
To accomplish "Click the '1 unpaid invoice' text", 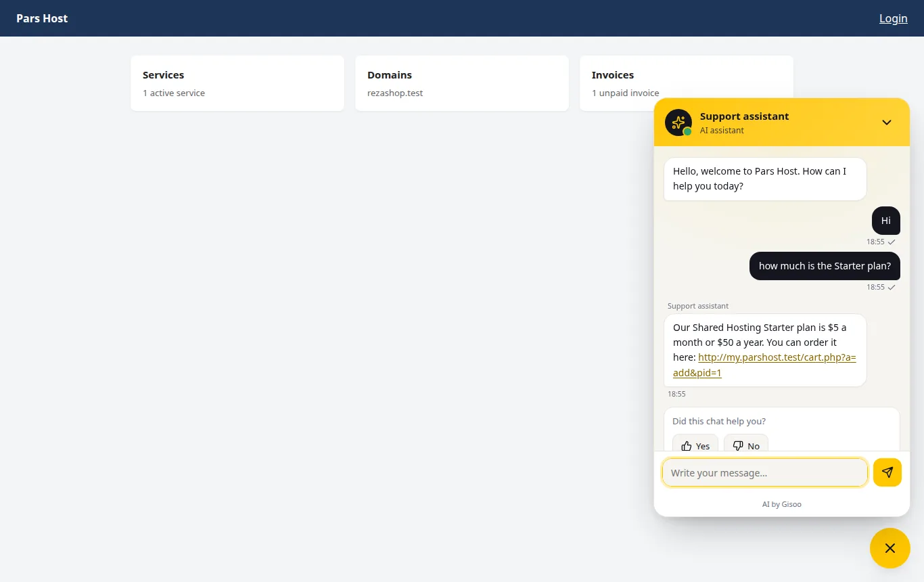I will (x=626, y=93).
